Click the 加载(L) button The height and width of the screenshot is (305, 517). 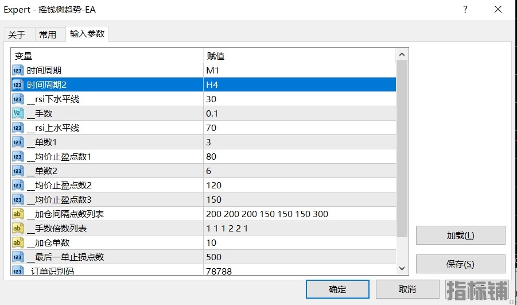coord(461,235)
